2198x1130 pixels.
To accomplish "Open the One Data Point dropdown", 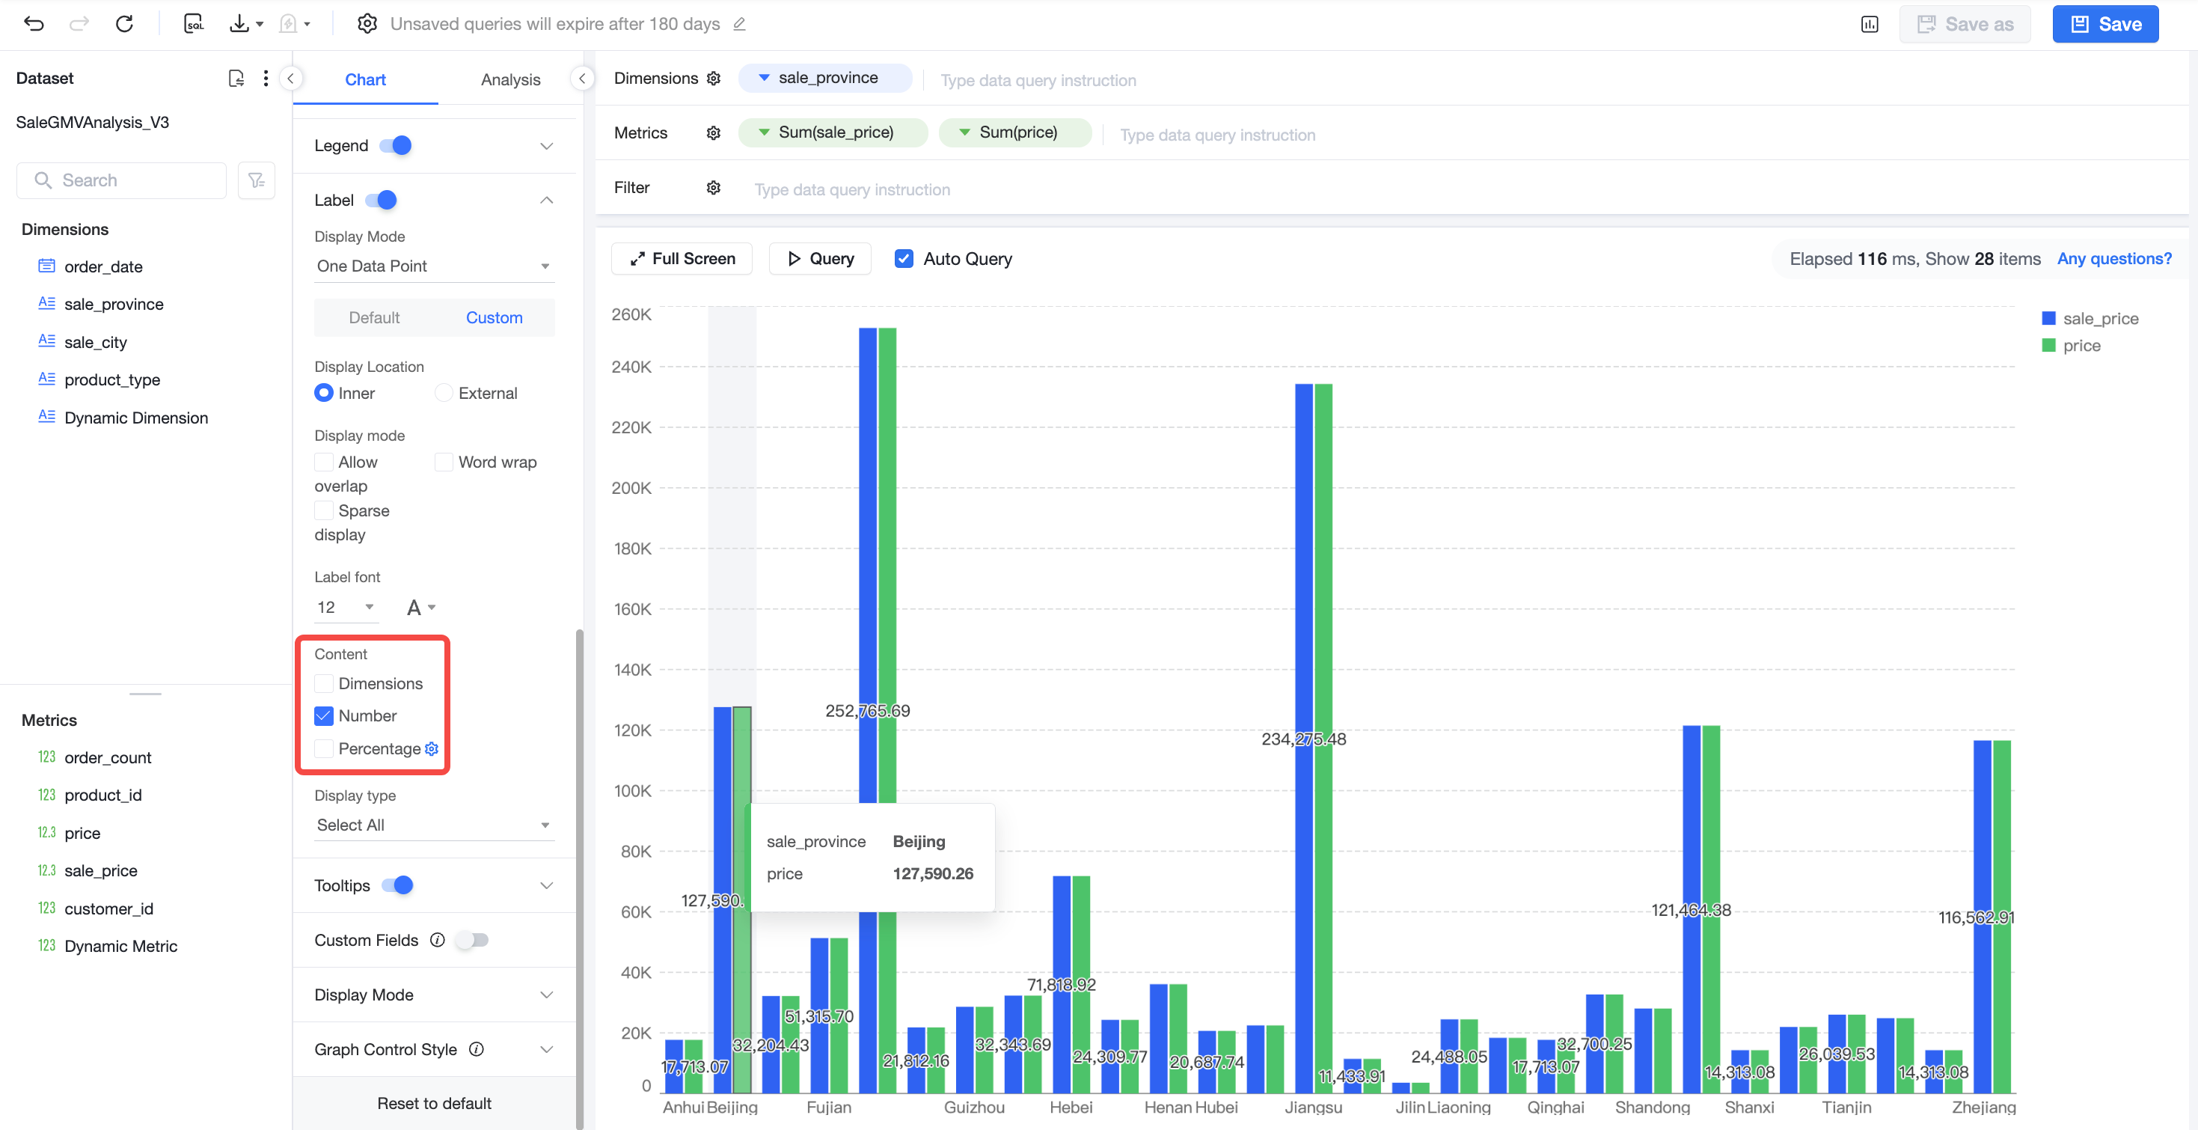I will click(x=435, y=266).
